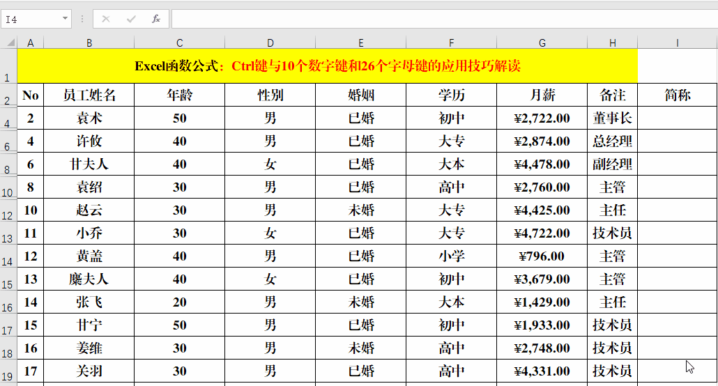Click the 未婚 cell in 赵云's row
718x386 pixels.
point(361,210)
